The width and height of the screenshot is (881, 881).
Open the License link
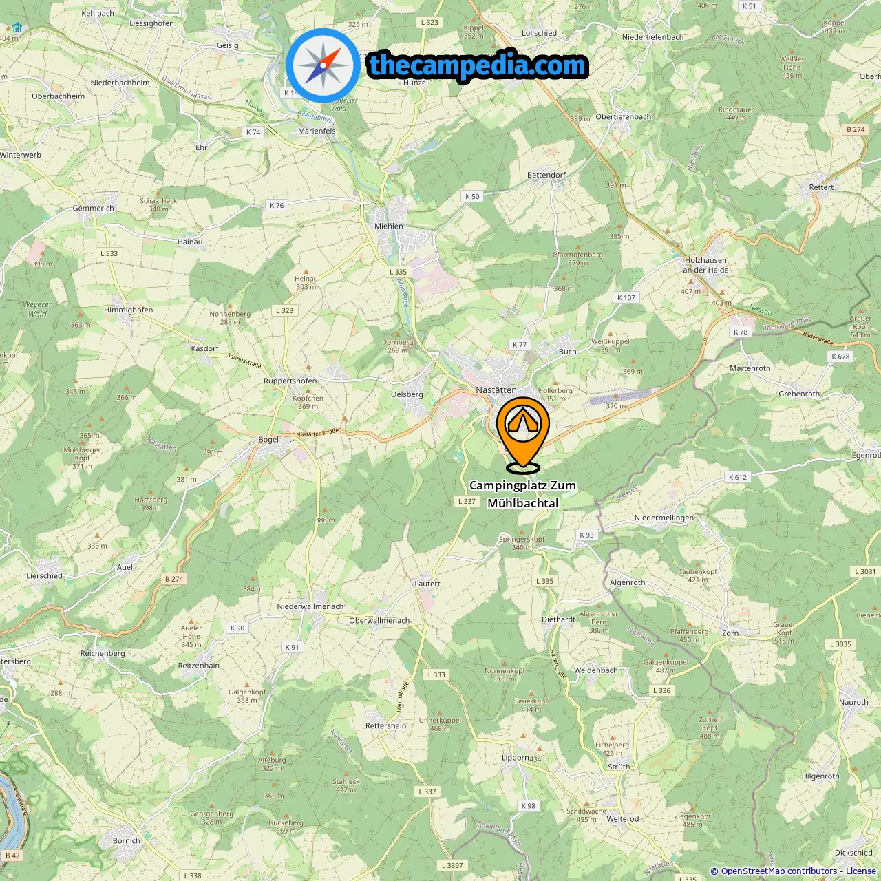(x=861, y=871)
